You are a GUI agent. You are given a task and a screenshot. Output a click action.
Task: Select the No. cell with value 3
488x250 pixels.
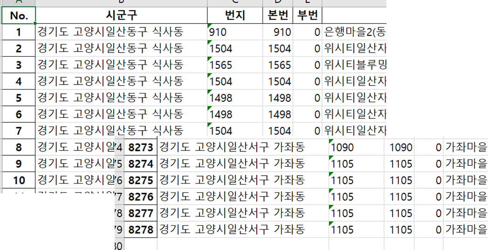click(x=19, y=65)
